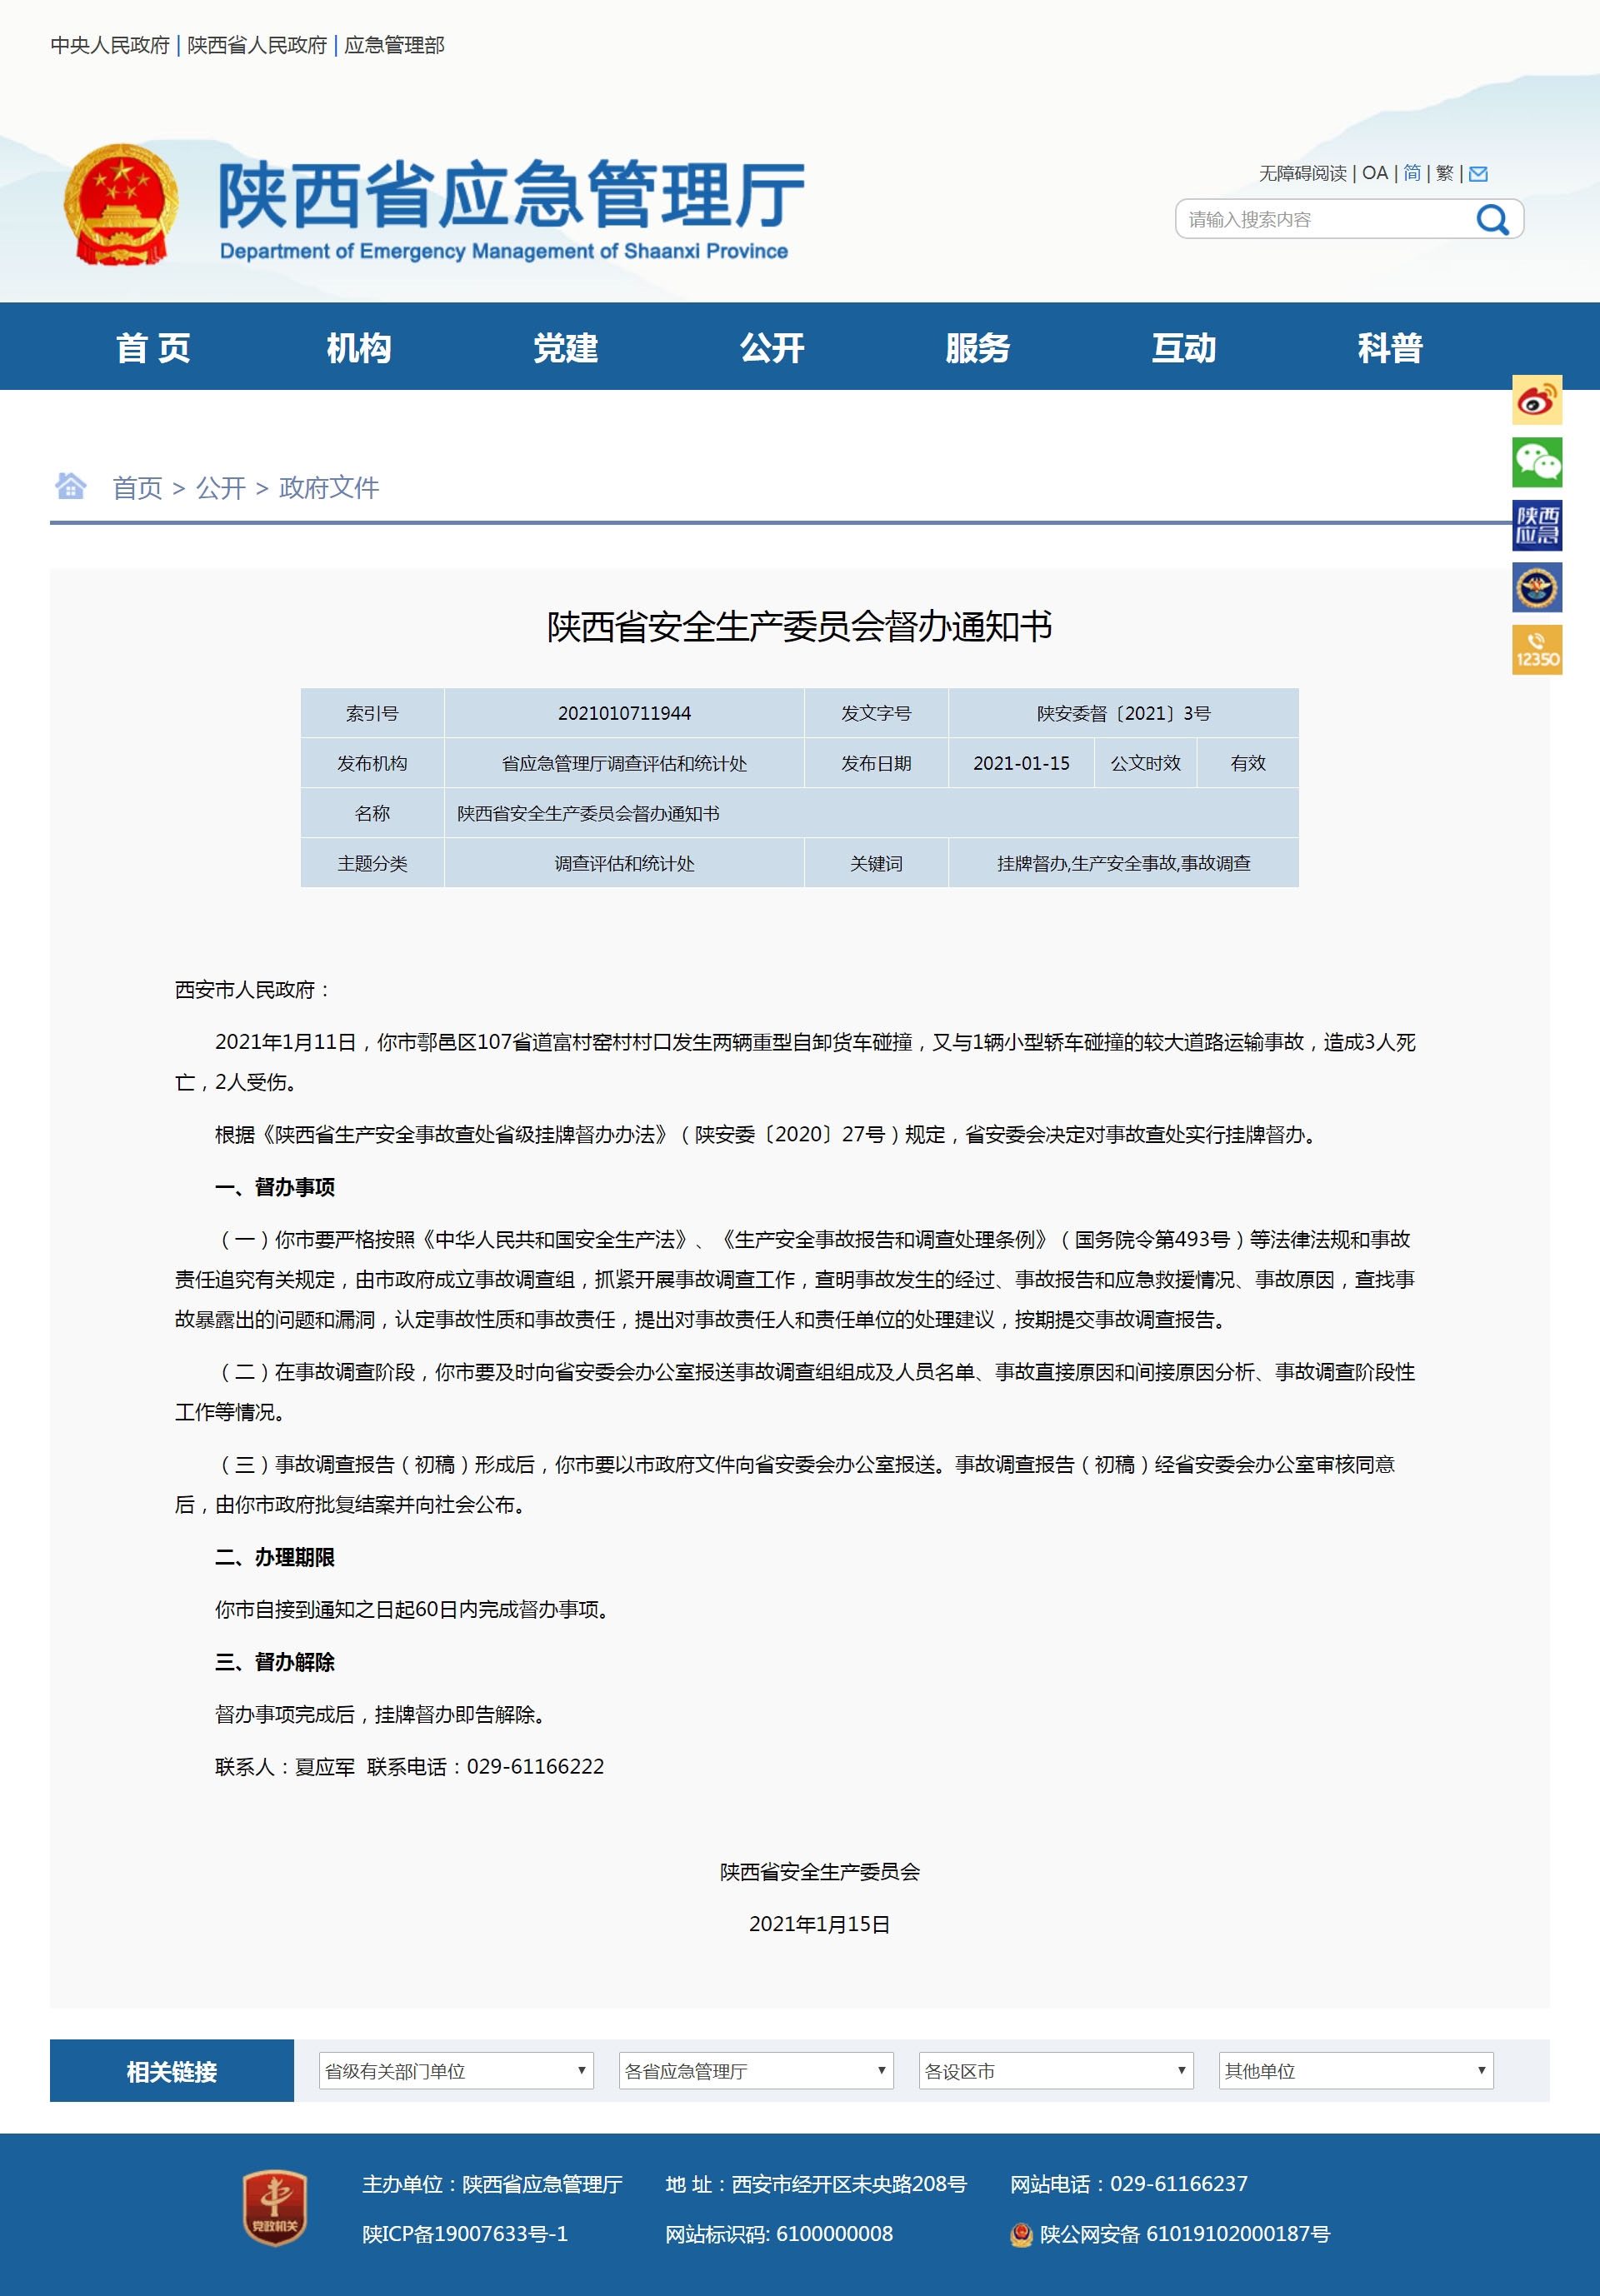Expand 省级有关部门单位 dropdown
Viewport: 1600px width, 2296px height.
pos(456,2070)
